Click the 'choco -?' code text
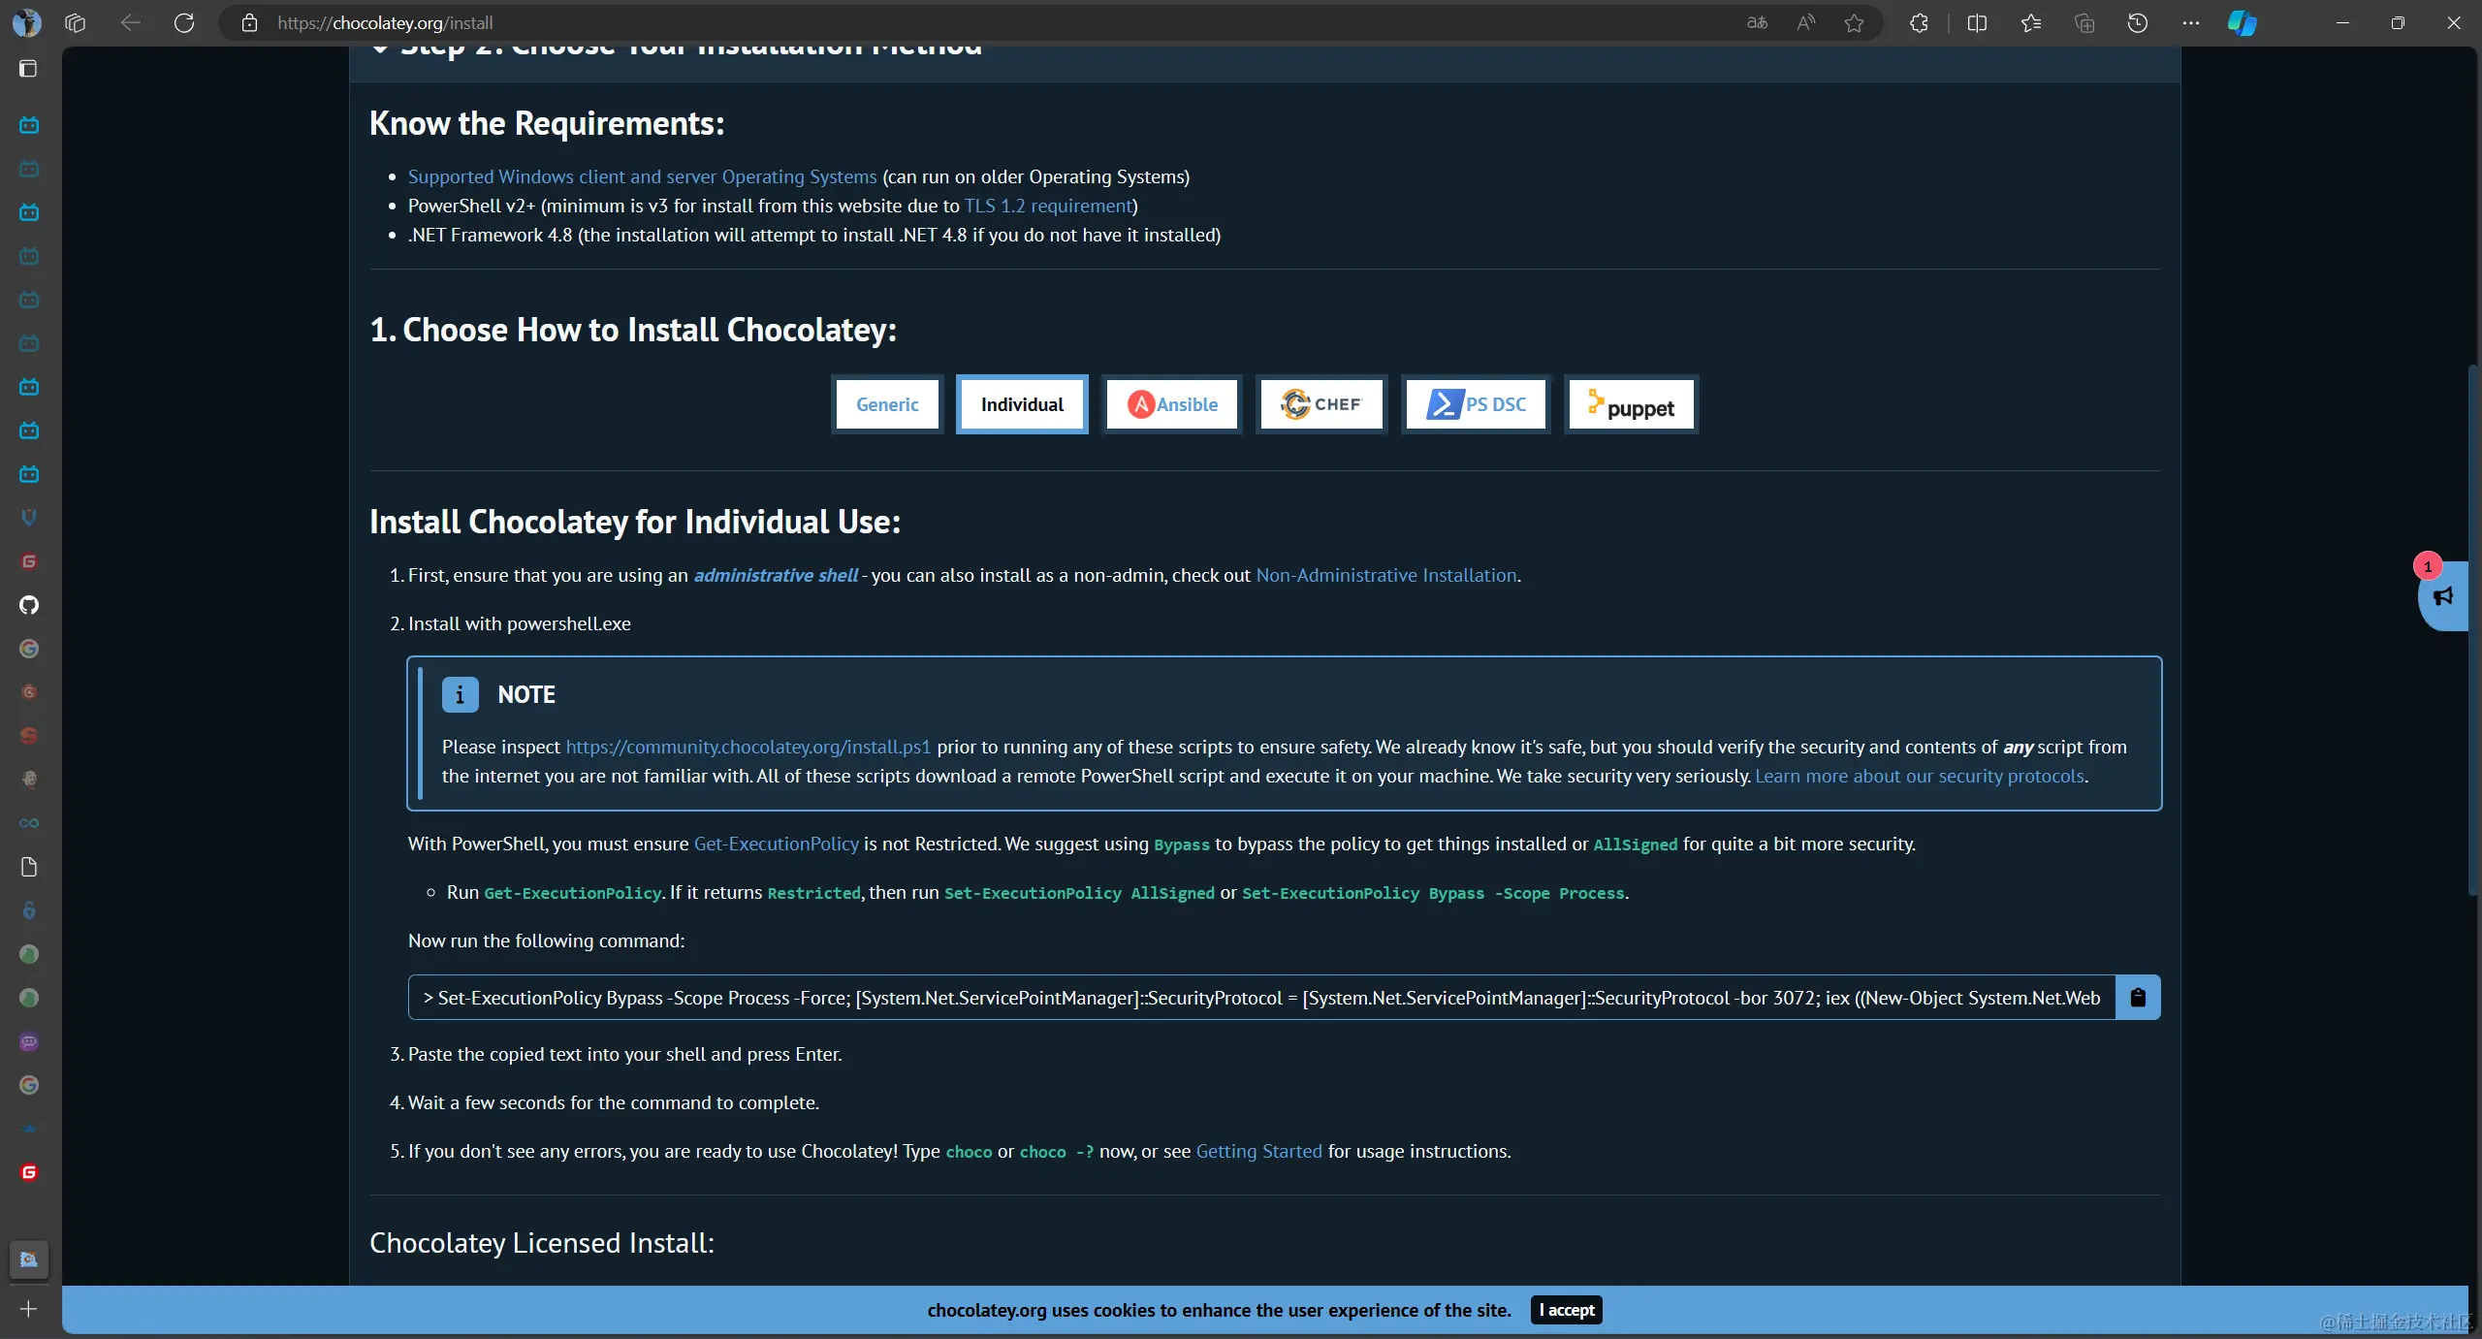Image resolution: width=2482 pixels, height=1339 pixels. click(1057, 1152)
